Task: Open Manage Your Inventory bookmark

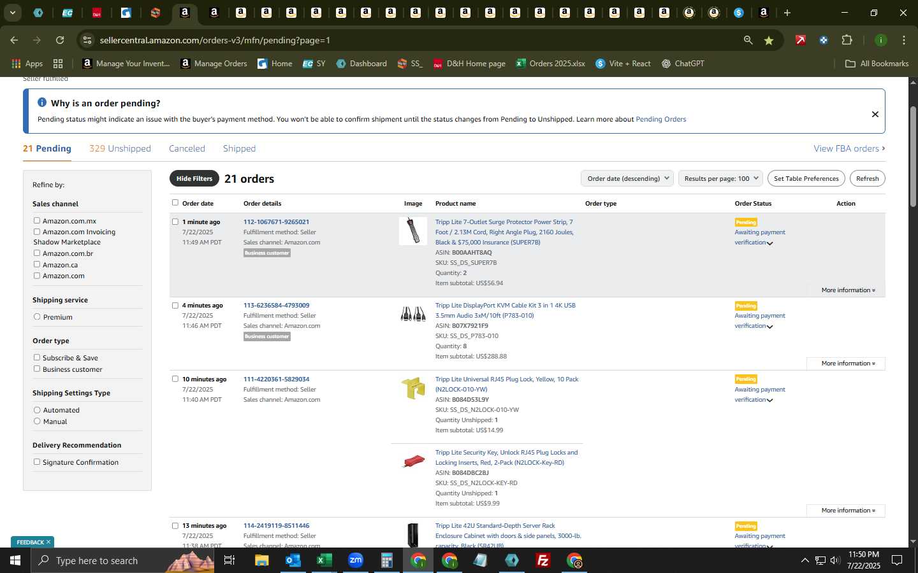Action: click(x=126, y=64)
